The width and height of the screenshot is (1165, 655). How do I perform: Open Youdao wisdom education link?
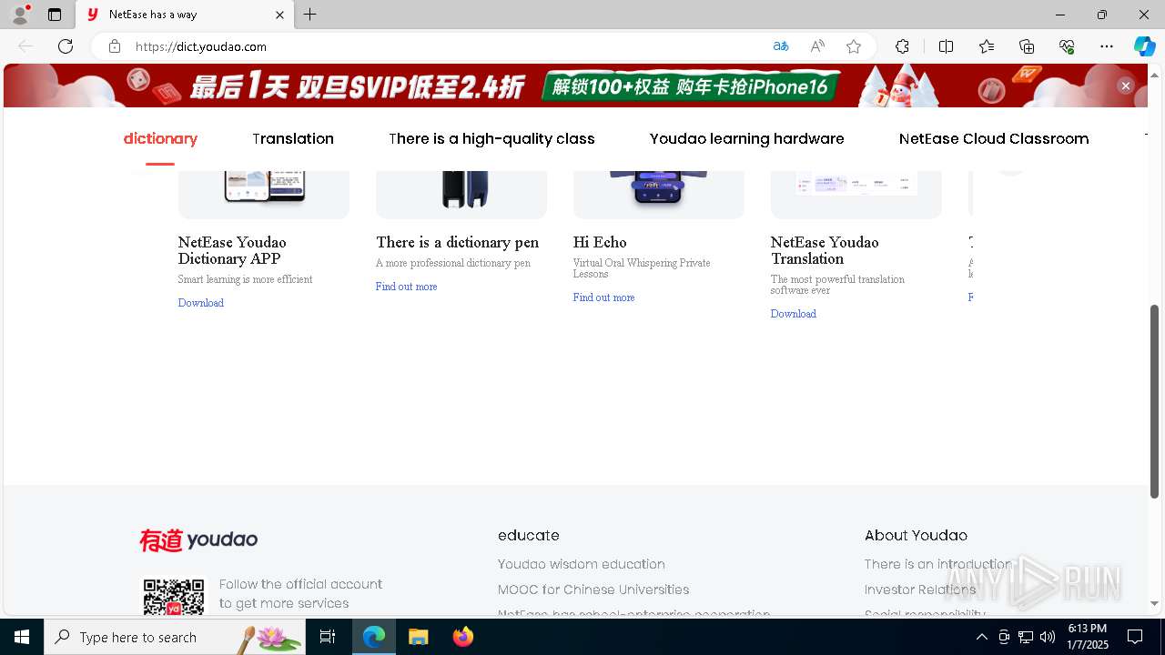tap(582, 564)
